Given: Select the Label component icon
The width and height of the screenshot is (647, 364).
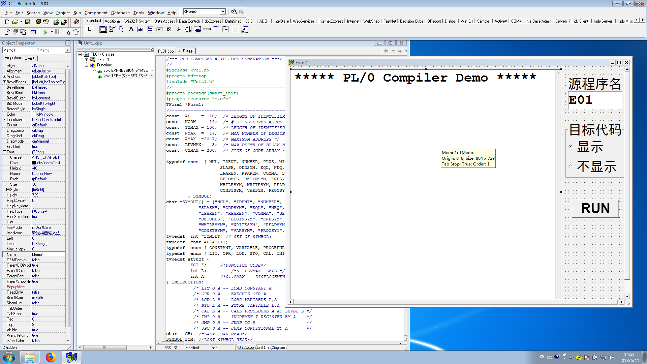Looking at the screenshot, I should point(131,30).
